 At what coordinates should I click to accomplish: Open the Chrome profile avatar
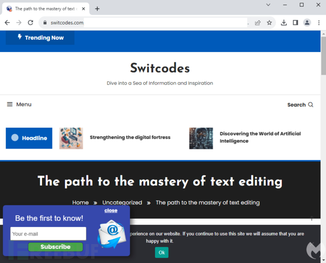coord(307,23)
